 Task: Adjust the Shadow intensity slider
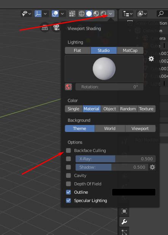pos(112,167)
